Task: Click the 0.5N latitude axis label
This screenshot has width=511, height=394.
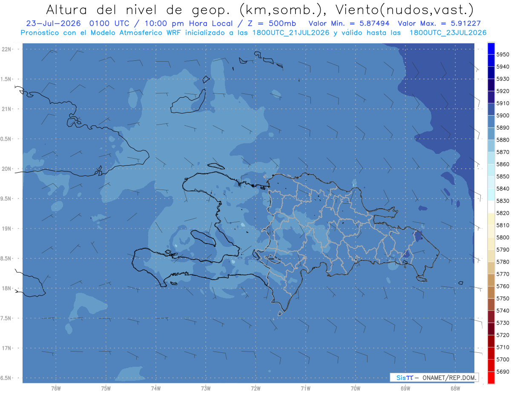Action: (x=6, y=139)
